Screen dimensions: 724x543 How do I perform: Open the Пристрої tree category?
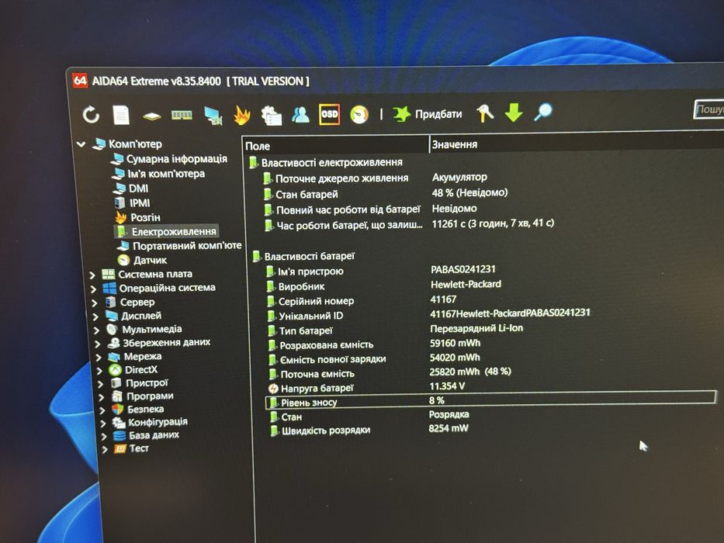click(140, 382)
